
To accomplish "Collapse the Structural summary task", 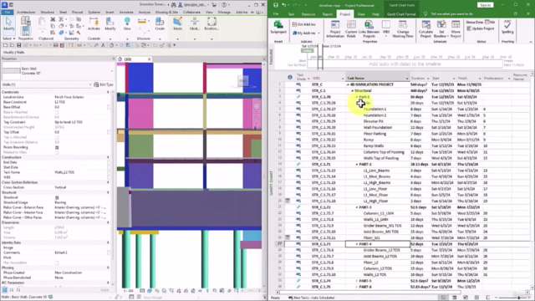I will (x=353, y=91).
